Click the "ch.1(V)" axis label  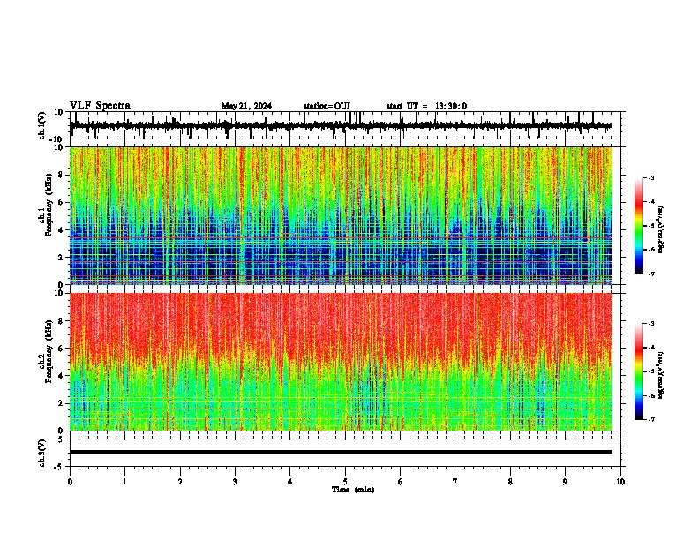point(42,125)
